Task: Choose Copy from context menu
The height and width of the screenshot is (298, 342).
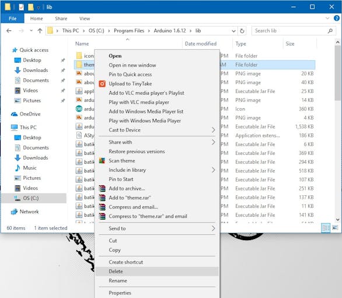Action: click(x=157, y=250)
